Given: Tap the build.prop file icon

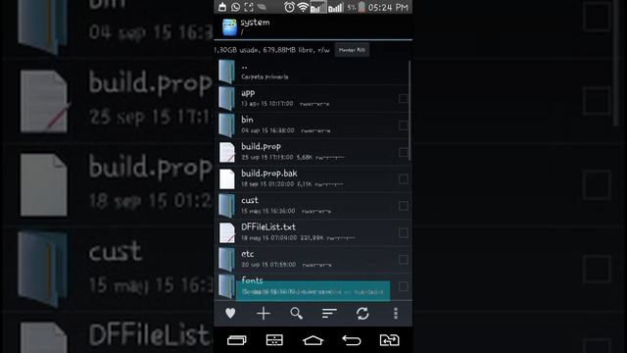Looking at the screenshot, I should coord(227,152).
